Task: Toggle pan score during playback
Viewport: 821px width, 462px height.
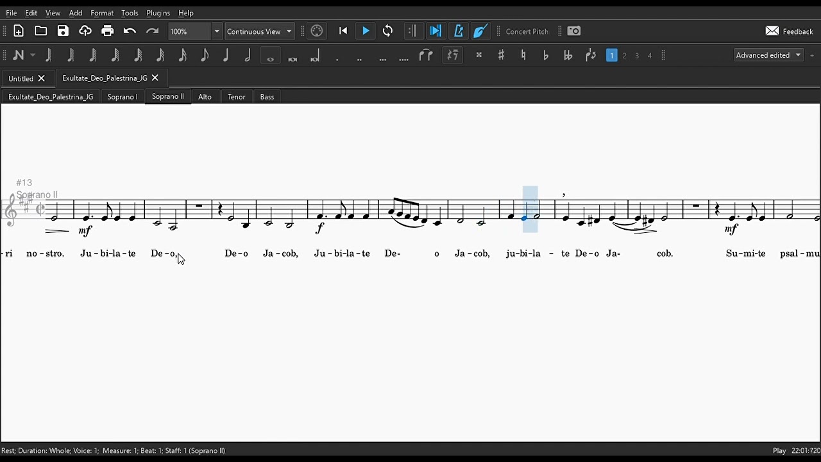Action: pos(435,31)
